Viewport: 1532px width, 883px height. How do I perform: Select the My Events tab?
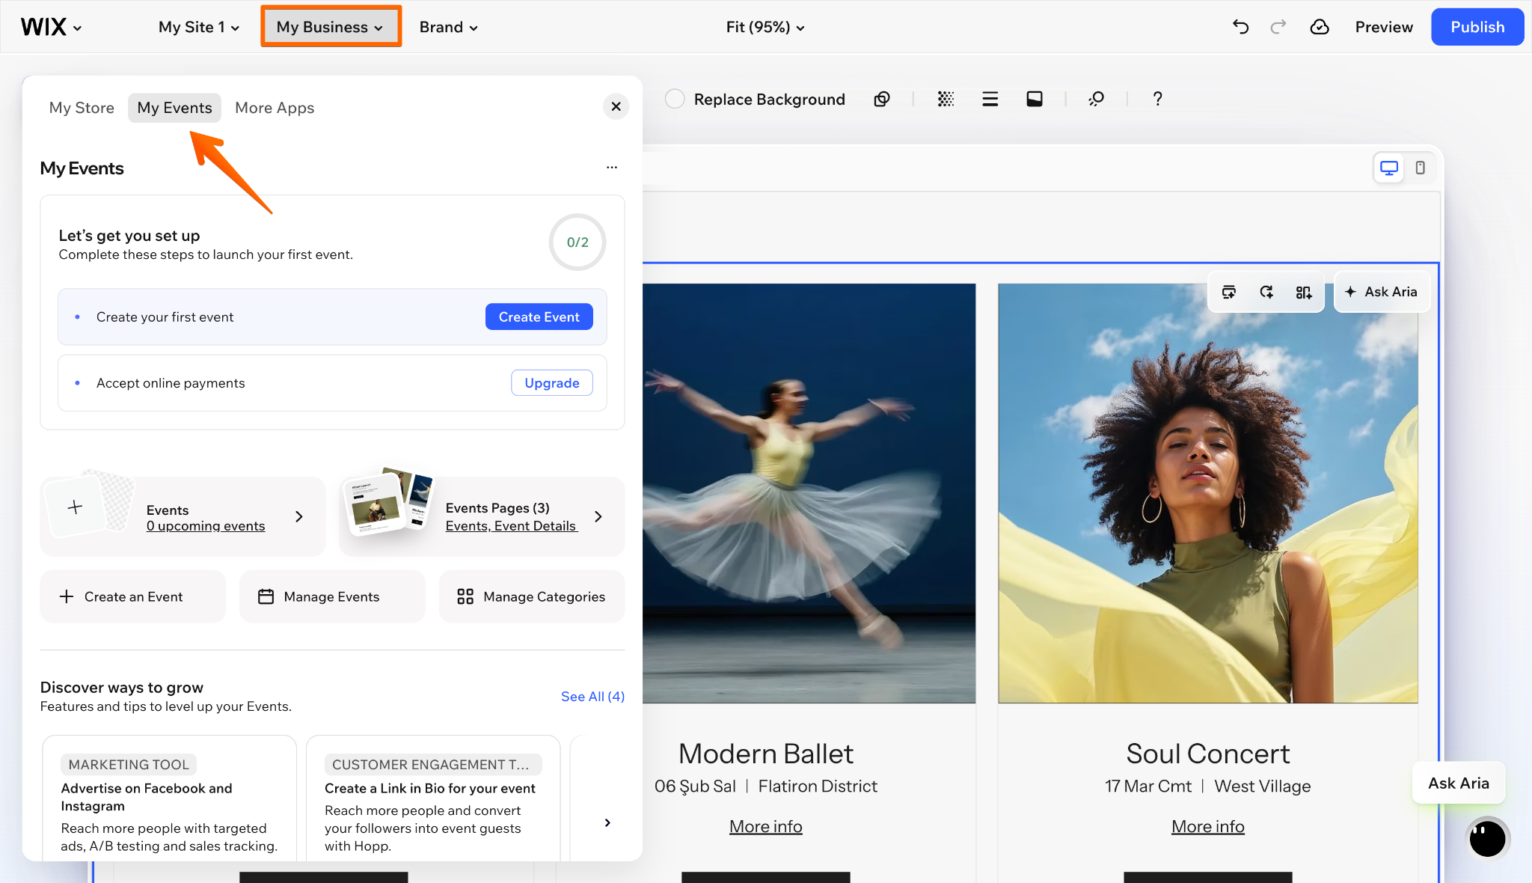coord(174,108)
